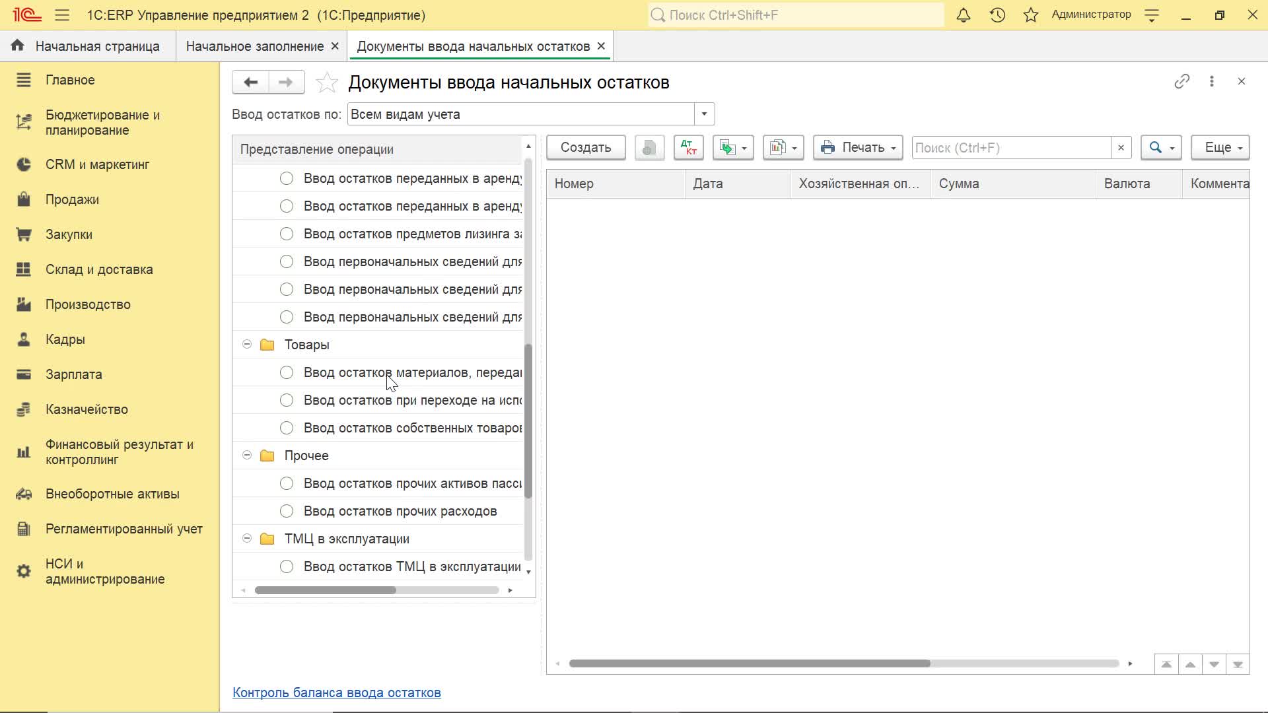Click the Поиск (Ctrl+F) list search box
1268x713 pixels.
(x=1011, y=148)
